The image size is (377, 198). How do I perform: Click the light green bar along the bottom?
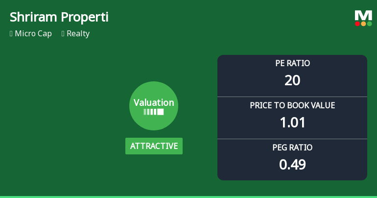(188, 197)
